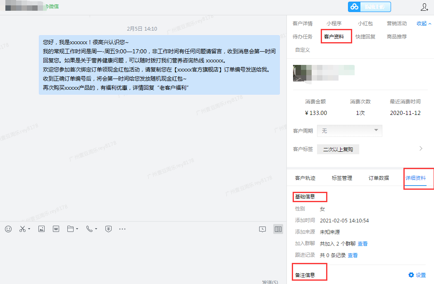Collapse the tab list with 收起
Image resolution: width=434 pixels, height=284 pixels.
424,24
